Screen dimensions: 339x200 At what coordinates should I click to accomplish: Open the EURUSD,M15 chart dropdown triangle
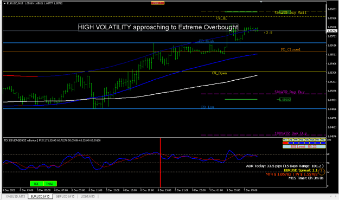[5, 3]
